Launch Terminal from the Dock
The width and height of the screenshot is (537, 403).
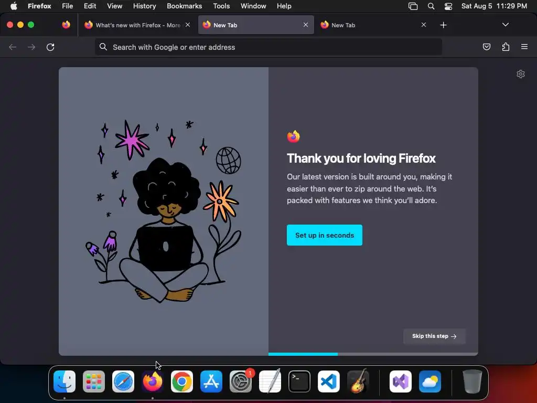pyautogui.click(x=299, y=381)
